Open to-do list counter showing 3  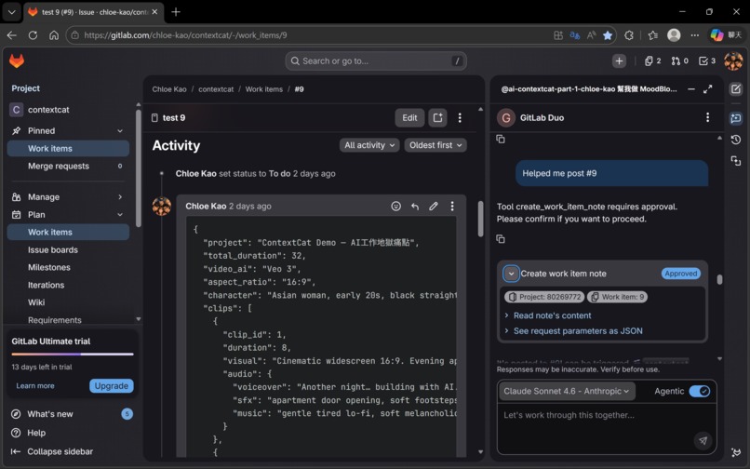(x=707, y=60)
